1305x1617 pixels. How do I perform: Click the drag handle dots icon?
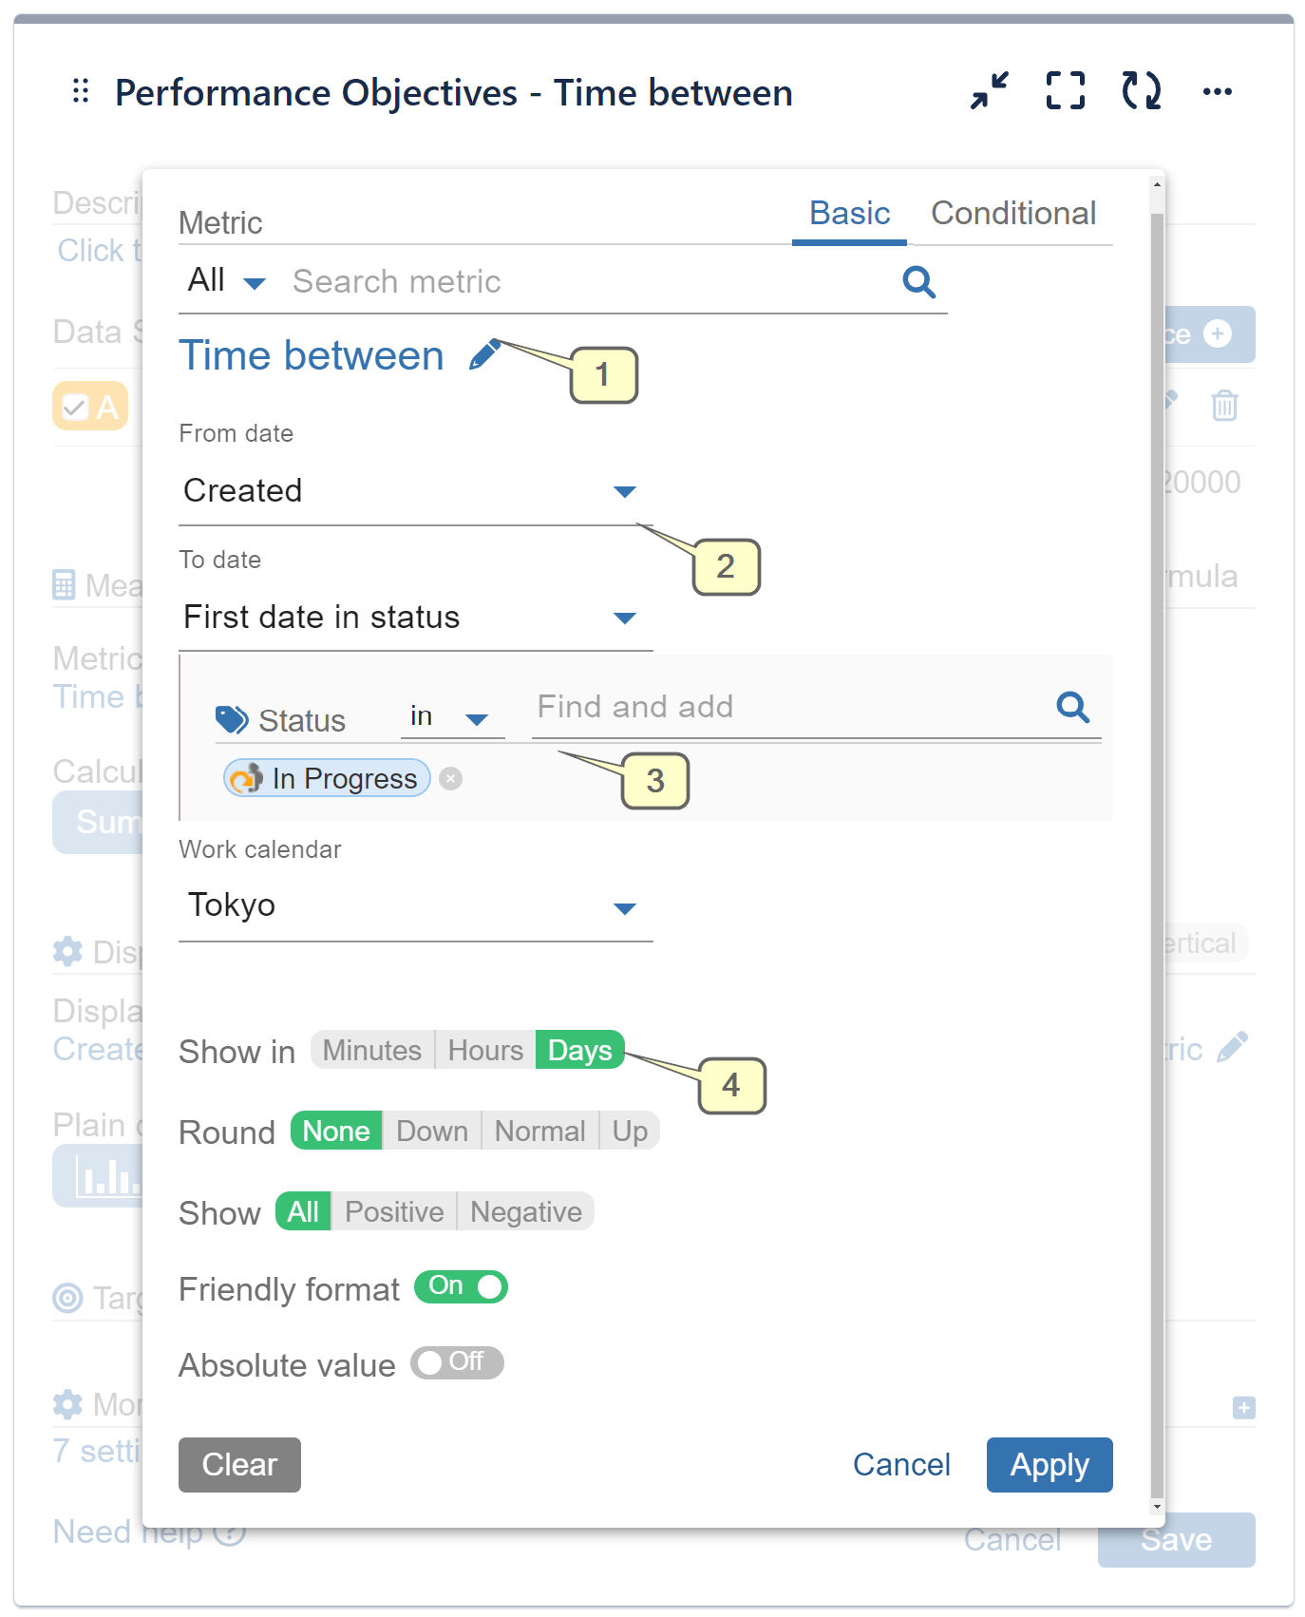coord(81,91)
